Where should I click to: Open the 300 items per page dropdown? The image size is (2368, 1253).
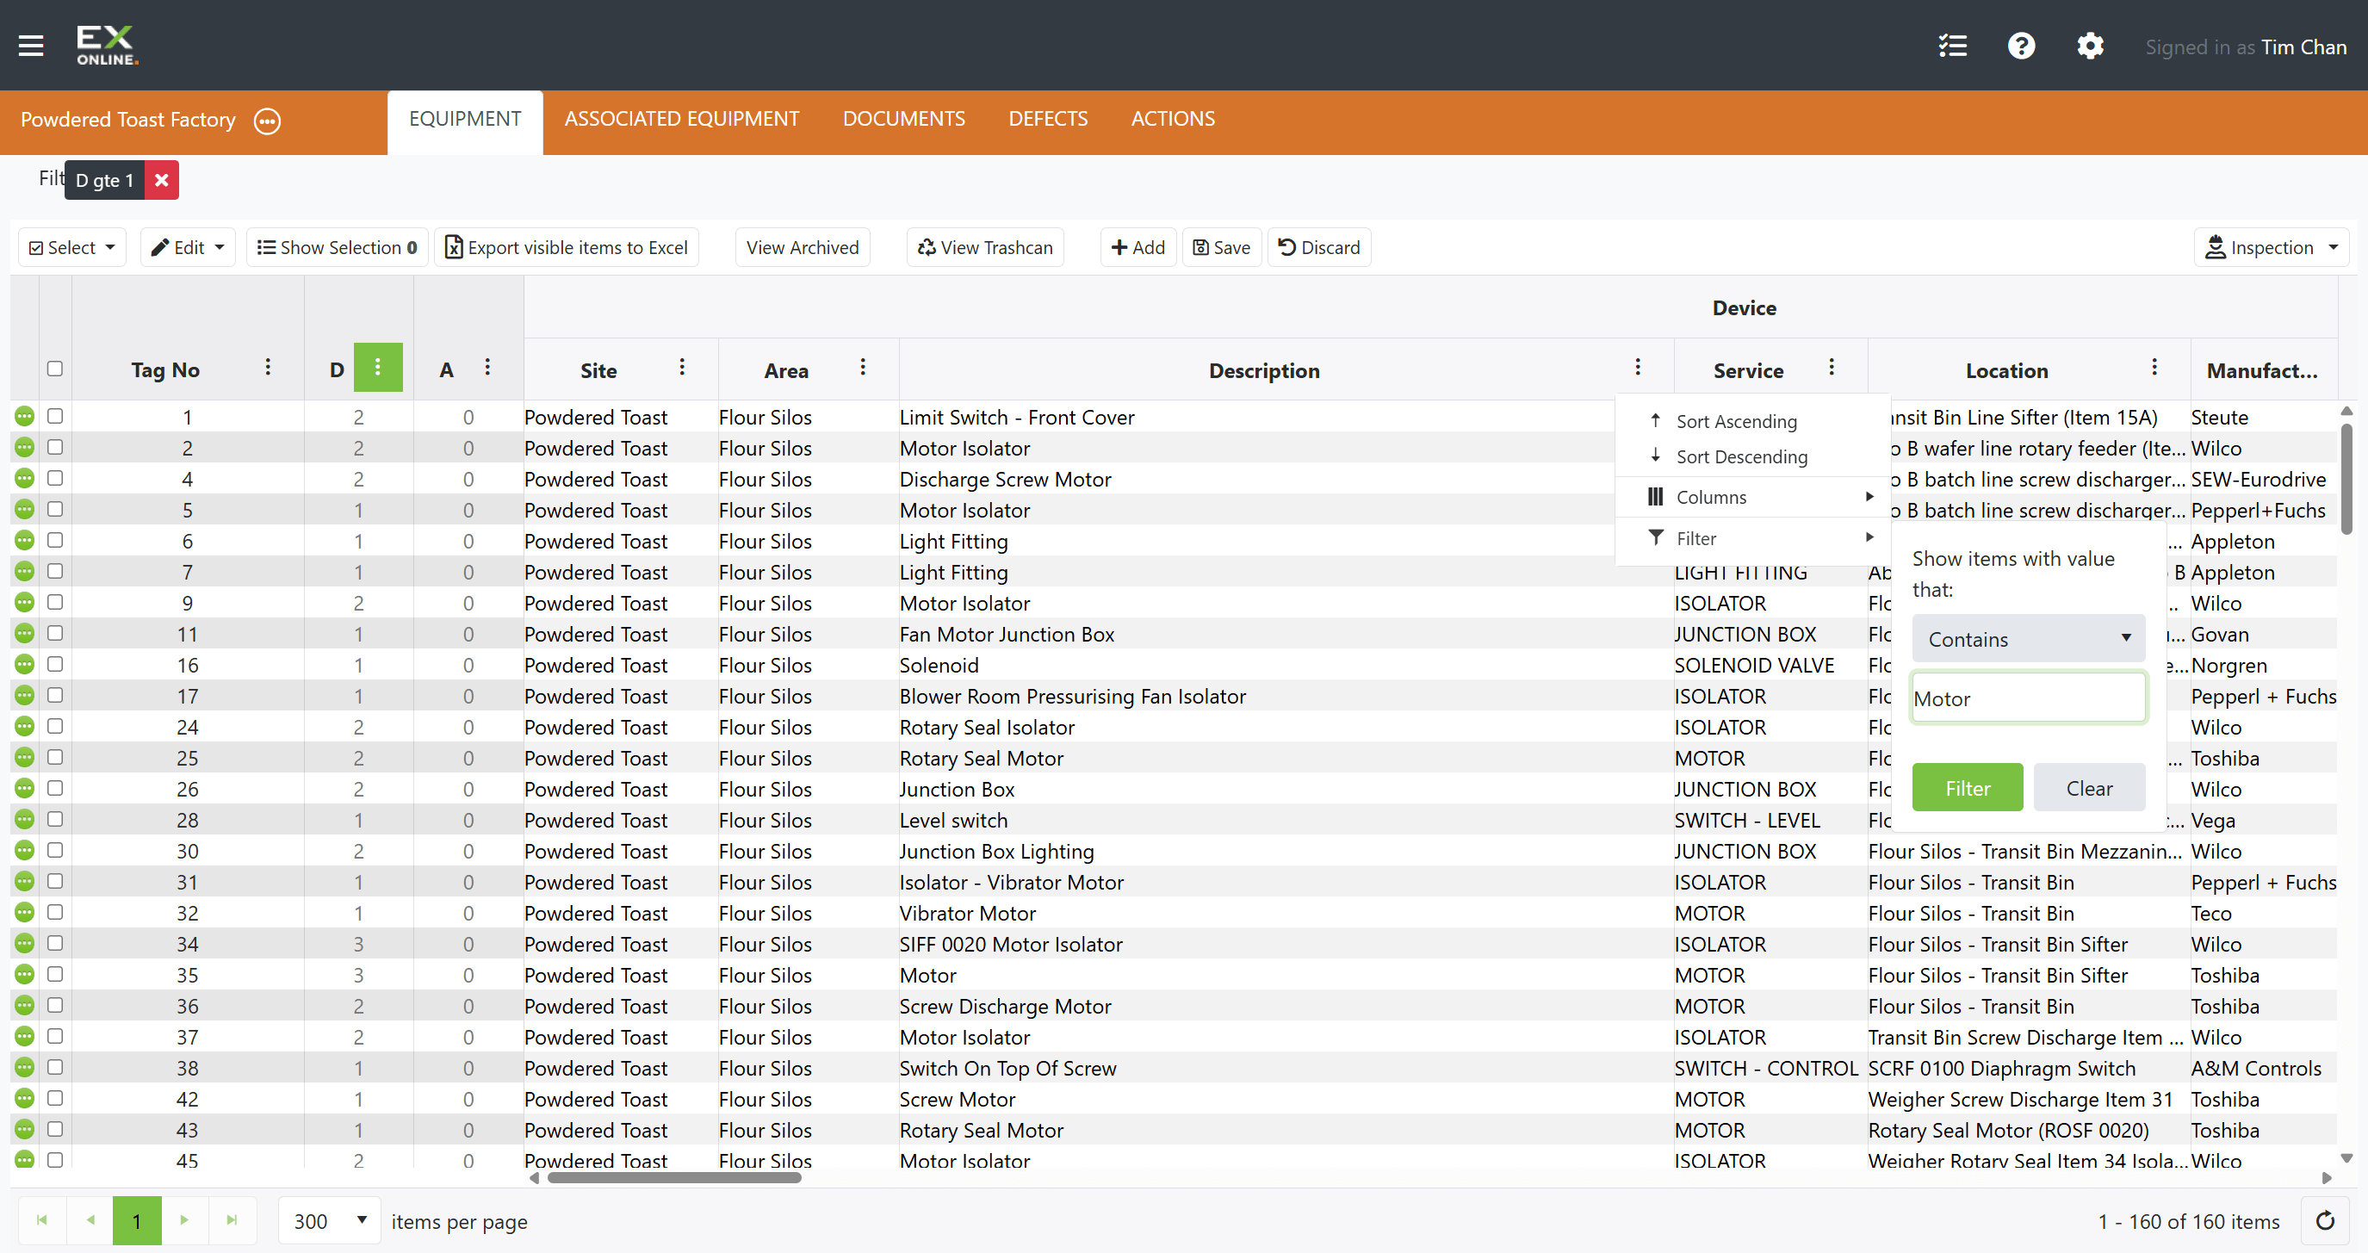tap(330, 1221)
